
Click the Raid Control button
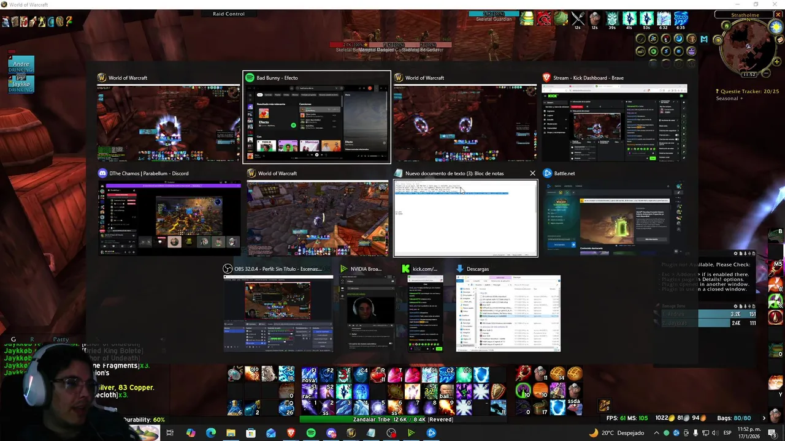coord(229,13)
